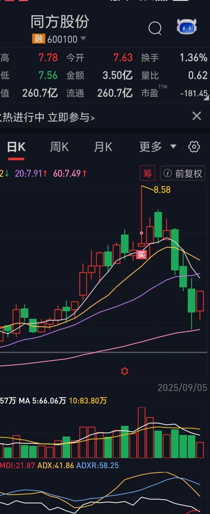This screenshot has height=514, width=210.
Task: Tap the MDI:21.87 indicator label
Action: pyautogui.click(x=17, y=466)
